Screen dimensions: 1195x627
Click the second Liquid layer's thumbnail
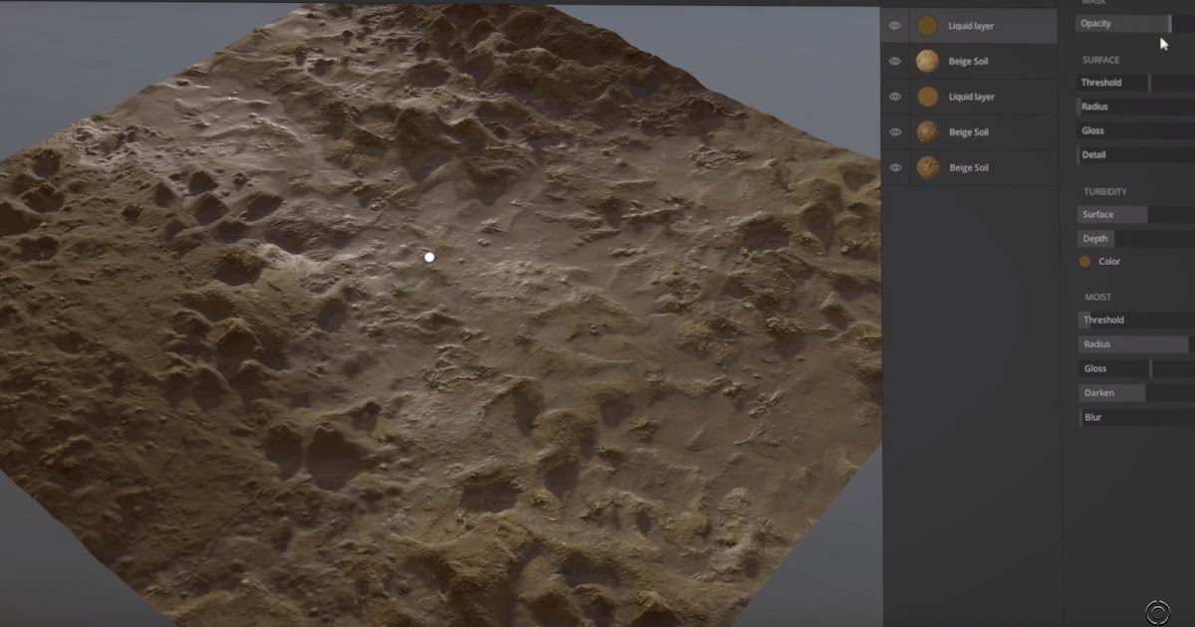click(x=927, y=97)
